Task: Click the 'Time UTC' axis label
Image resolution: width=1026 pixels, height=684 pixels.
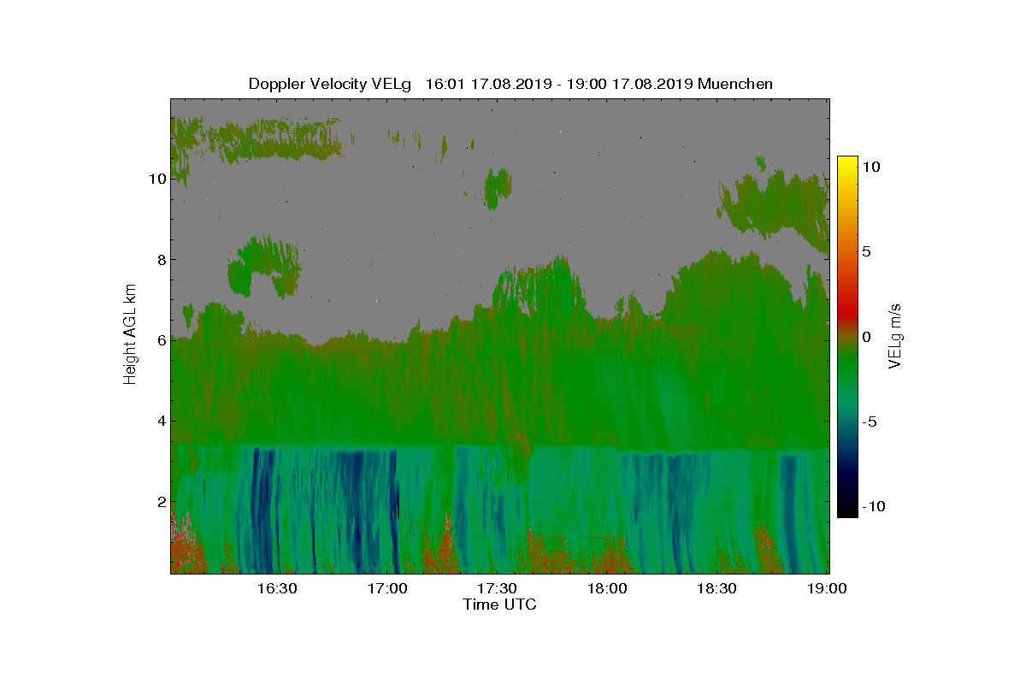Action: point(500,604)
